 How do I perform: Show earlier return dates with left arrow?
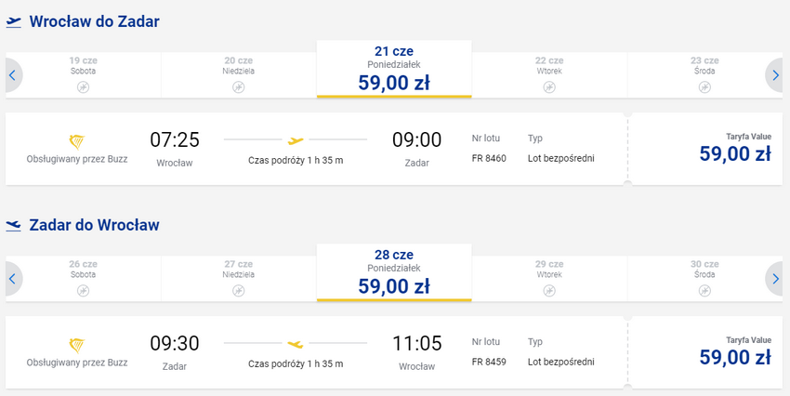[x=13, y=279]
